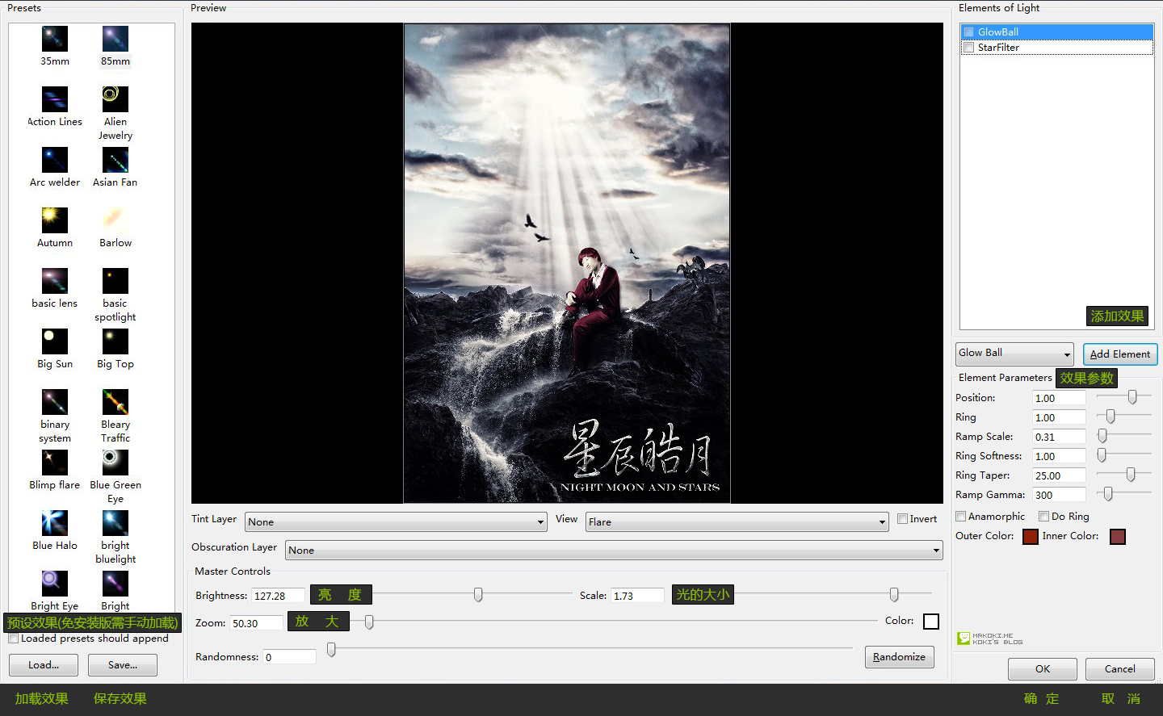Click the Ring Taper slider handle
1163x716 pixels.
(1131, 474)
